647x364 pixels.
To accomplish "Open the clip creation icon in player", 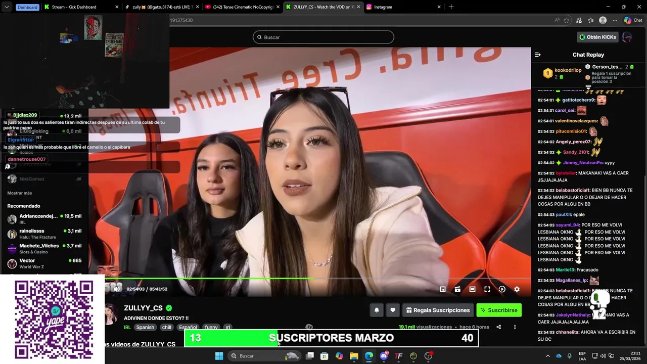I will pyautogui.click(x=457, y=289).
